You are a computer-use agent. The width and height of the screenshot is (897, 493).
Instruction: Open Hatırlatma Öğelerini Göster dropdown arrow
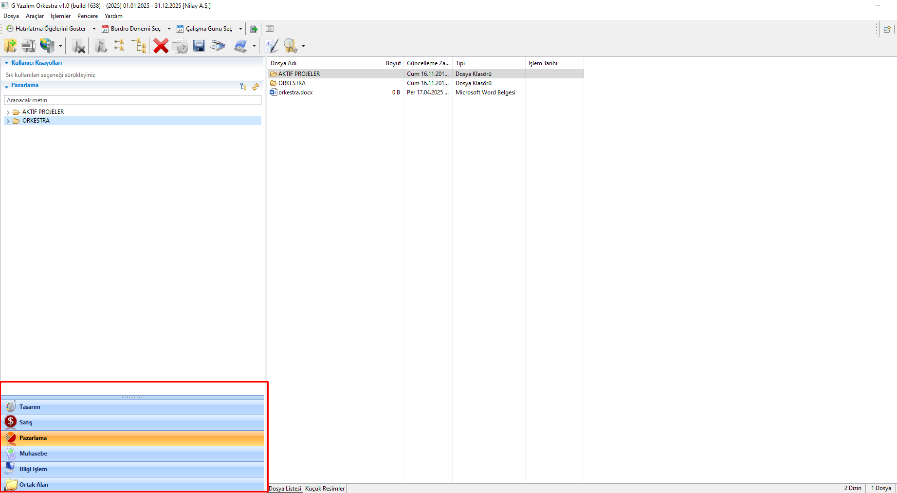click(x=94, y=29)
